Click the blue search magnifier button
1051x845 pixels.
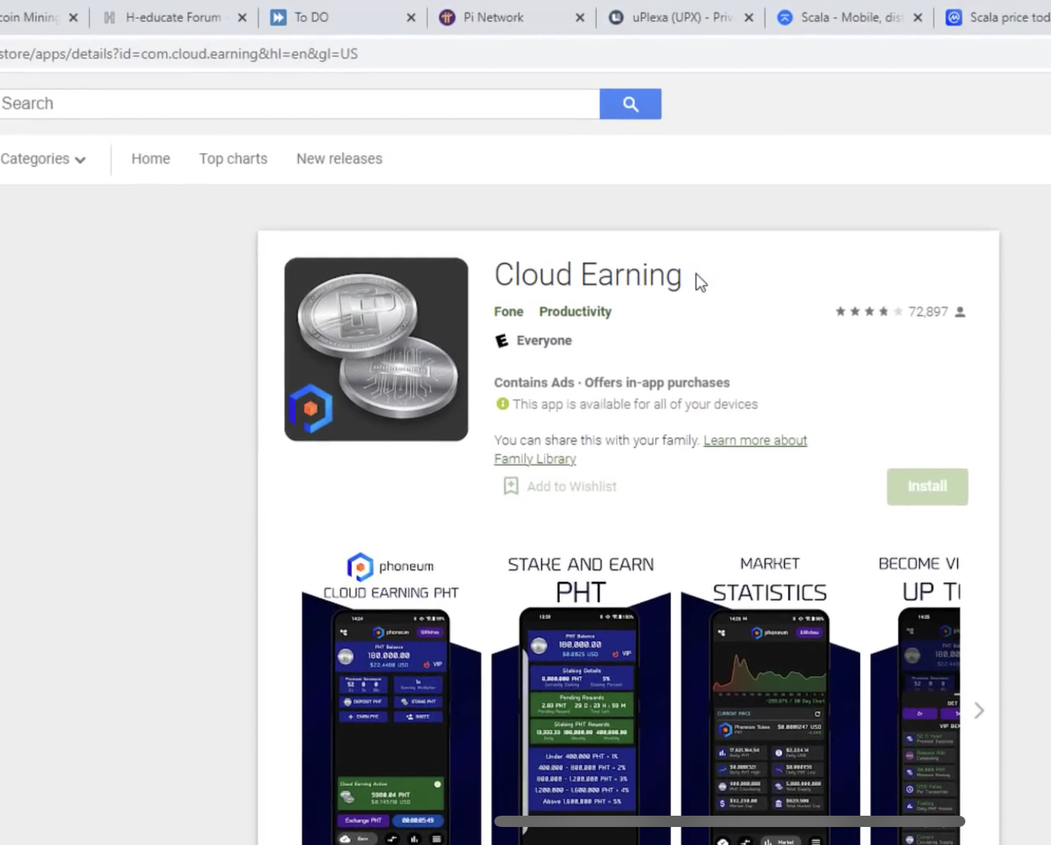click(x=630, y=104)
